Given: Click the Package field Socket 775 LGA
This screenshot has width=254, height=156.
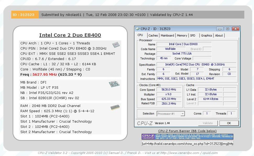Looking at the screenshot, I should click(184, 53).
